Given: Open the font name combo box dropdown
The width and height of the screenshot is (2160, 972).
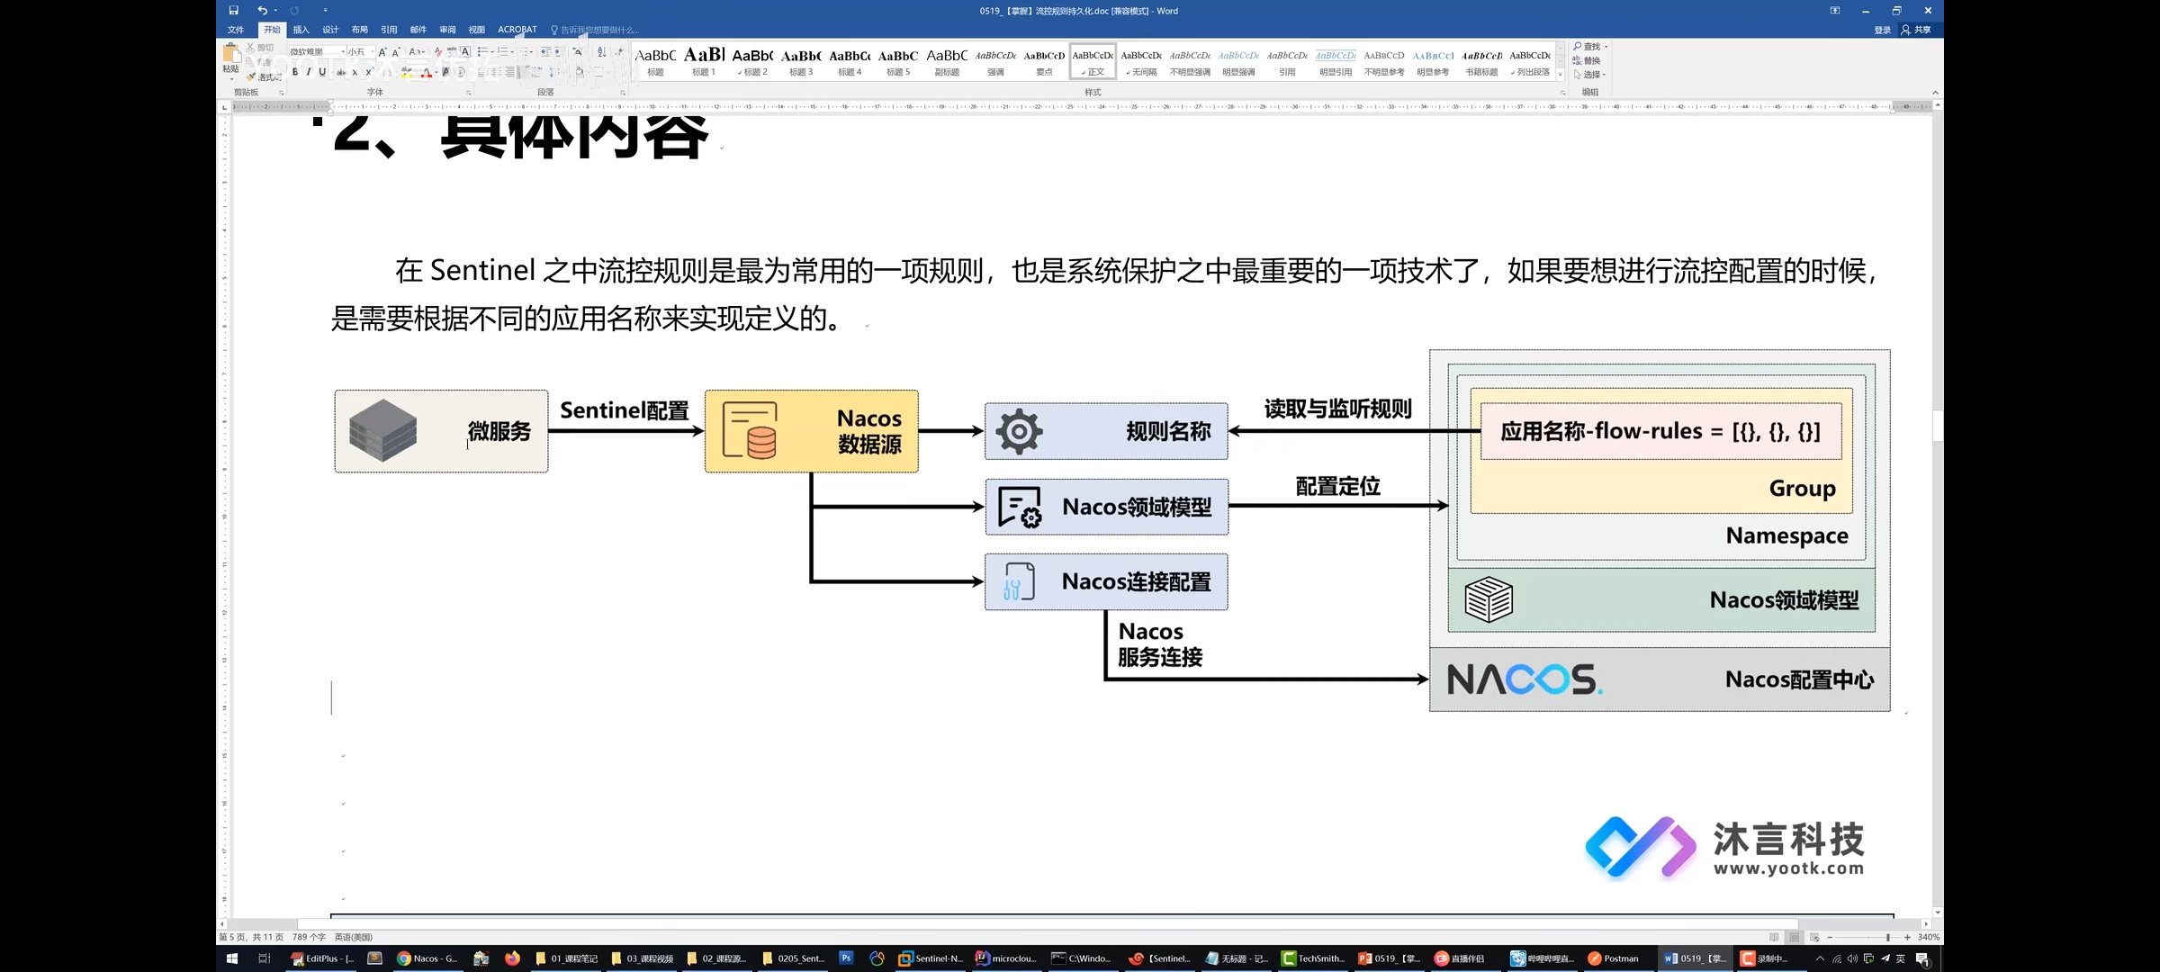Looking at the screenshot, I should click(x=343, y=51).
